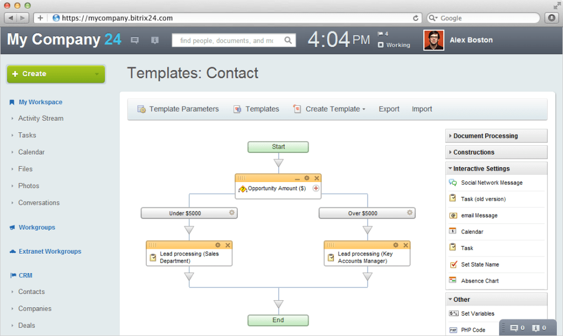Click the PHP Code activity icon

click(x=453, y=330)
